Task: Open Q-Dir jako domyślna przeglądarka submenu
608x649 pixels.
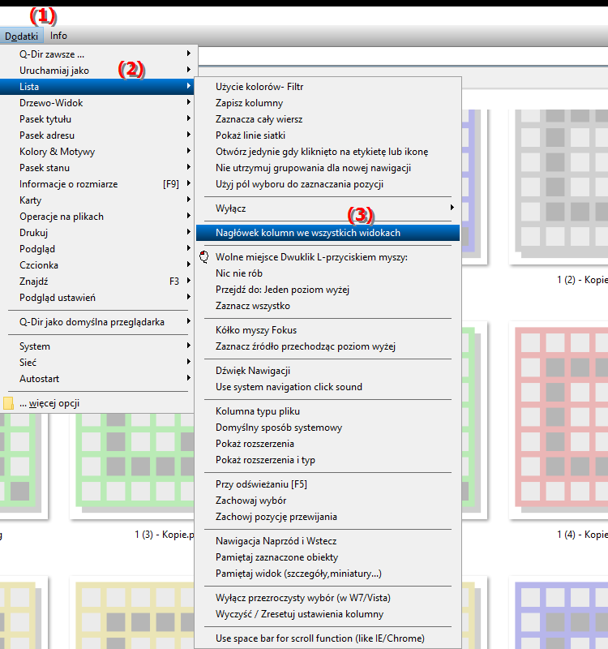Action: tap(98, 322)
